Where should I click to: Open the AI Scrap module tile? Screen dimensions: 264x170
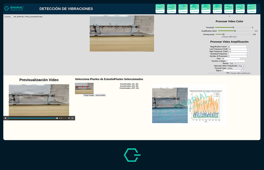pyautogui.click(x=194, y=8)
